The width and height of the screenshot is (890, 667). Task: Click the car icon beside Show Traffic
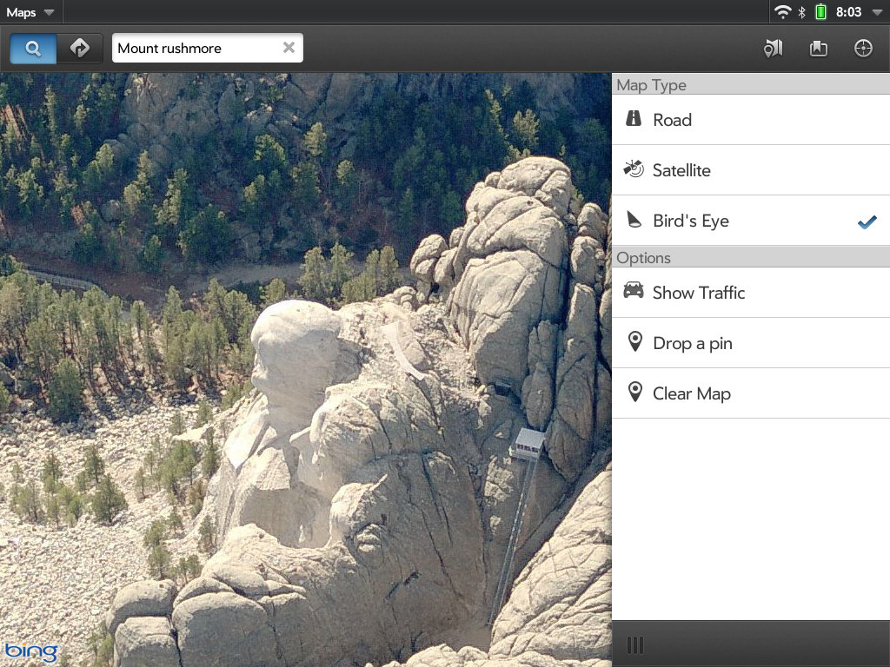[634, 291]
